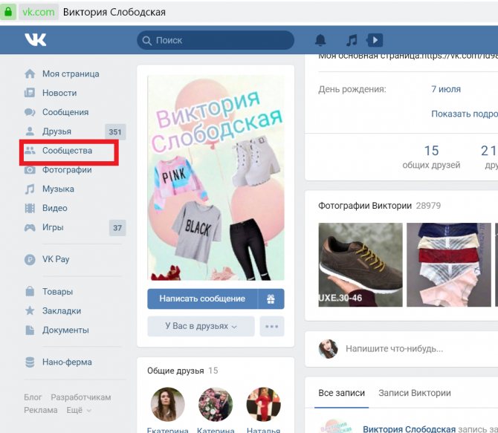The width and height of the screenshot is (498, 433).
Task: Open the 15 общих друзей counter
Action: pos(431,157)
